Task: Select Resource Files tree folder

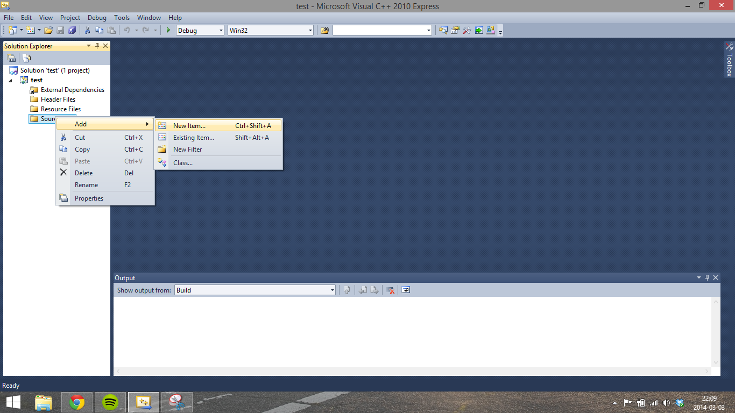Action: (55, 109)
